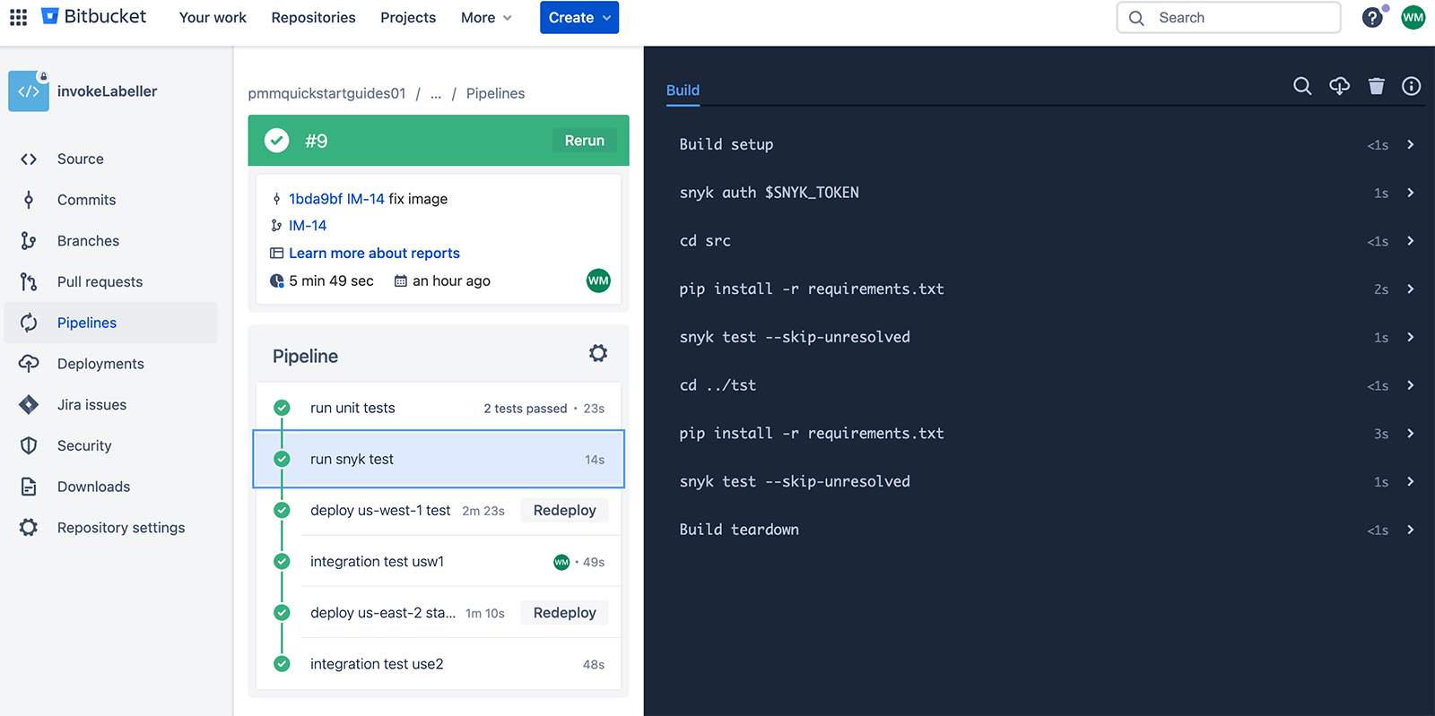The image size is (1435, 716).
Task: Click the WM profile avatar in header
Action: (x=1413, y=18)
